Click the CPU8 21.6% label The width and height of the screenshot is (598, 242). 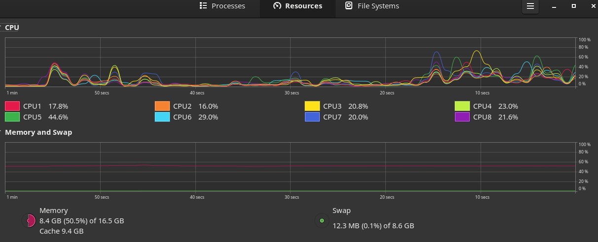495,117
